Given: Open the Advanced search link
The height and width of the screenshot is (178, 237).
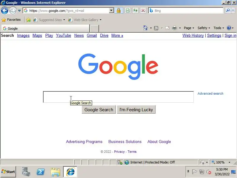Looking at the screenshot, I should tap(210, 93).
